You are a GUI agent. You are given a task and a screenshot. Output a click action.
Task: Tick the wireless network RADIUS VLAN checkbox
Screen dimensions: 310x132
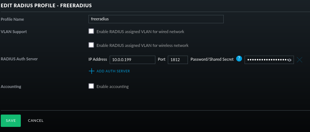tap(91, 45)
